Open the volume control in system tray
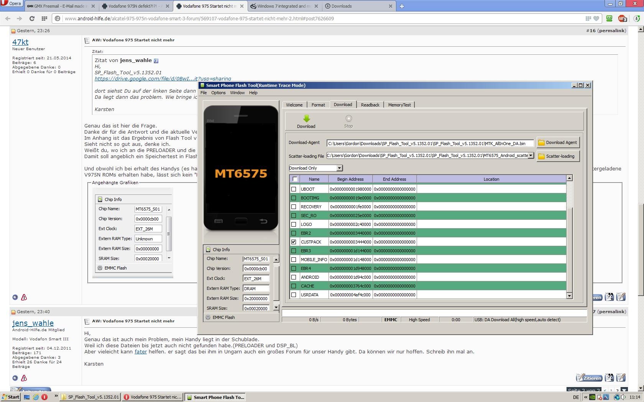The width and height of the screenshot is (644, 402). click(x=624, y=397)
